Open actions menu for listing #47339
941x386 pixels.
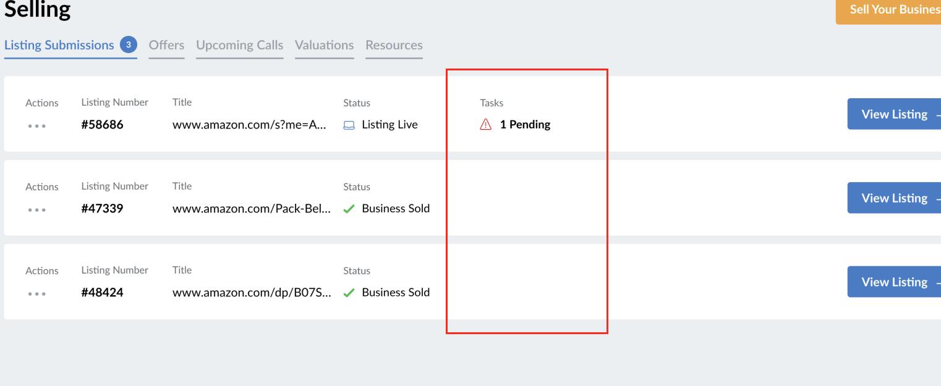[36, 210]
